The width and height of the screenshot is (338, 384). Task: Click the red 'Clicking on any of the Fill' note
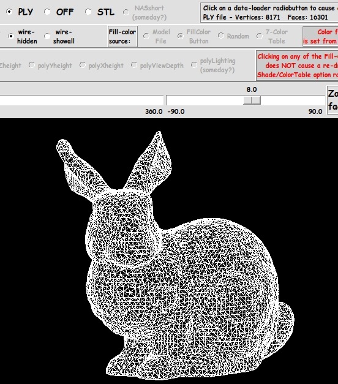297,66
